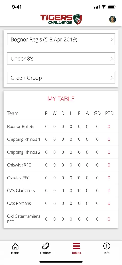Screen dimensions: 122x265
Task: Select the Bognor Bullets team row
Action: click(61, 126)
